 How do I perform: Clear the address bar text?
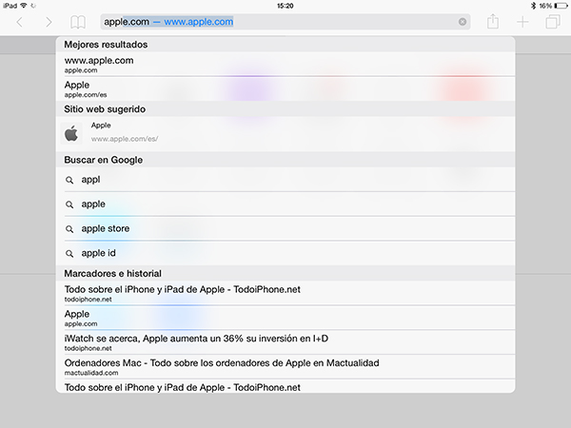463,22
